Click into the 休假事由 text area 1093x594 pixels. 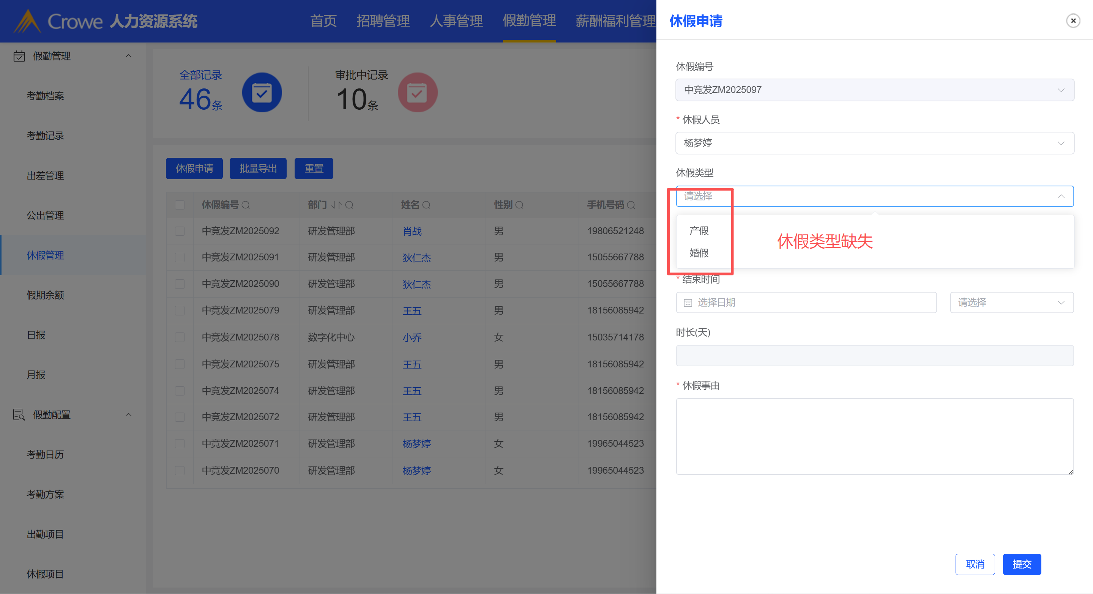[x=874, y=436]
